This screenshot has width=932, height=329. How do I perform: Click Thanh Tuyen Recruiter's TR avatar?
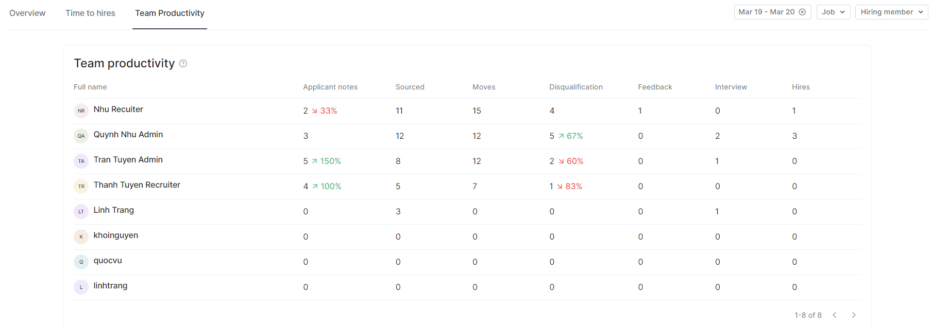point(81,186)
